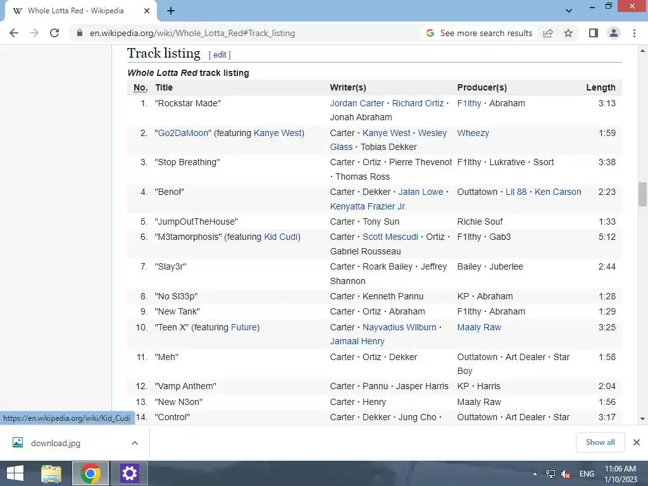This screenshot has width=648, height=486.
Task: Open Kid Cudi featuring link
Action: (281, 237)
